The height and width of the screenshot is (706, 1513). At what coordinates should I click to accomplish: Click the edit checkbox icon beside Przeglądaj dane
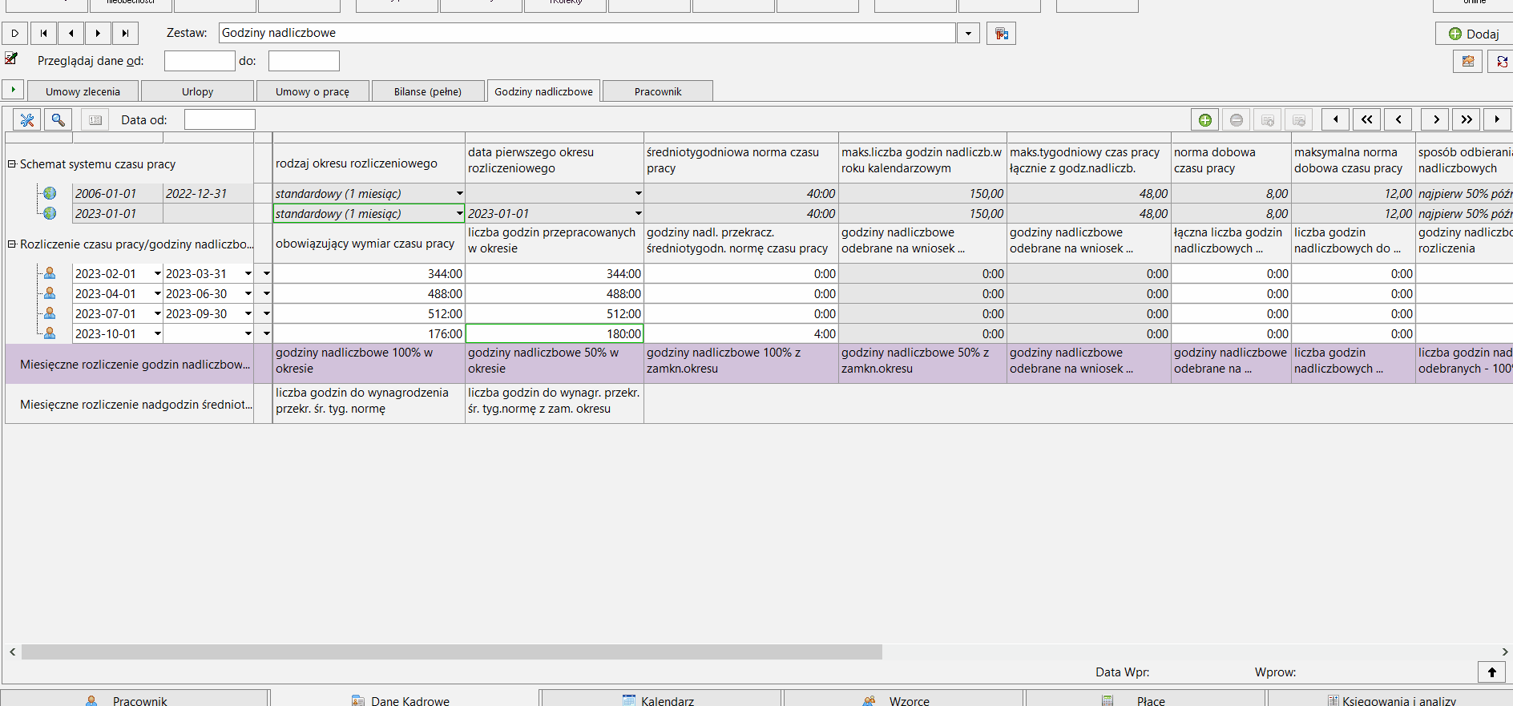11,58
